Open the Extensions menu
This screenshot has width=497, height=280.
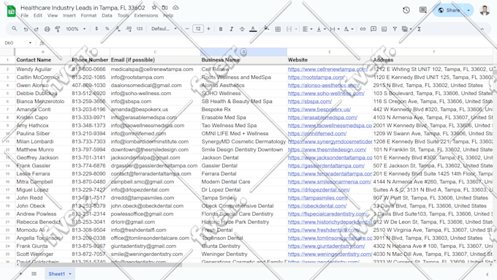pos(145,15)
